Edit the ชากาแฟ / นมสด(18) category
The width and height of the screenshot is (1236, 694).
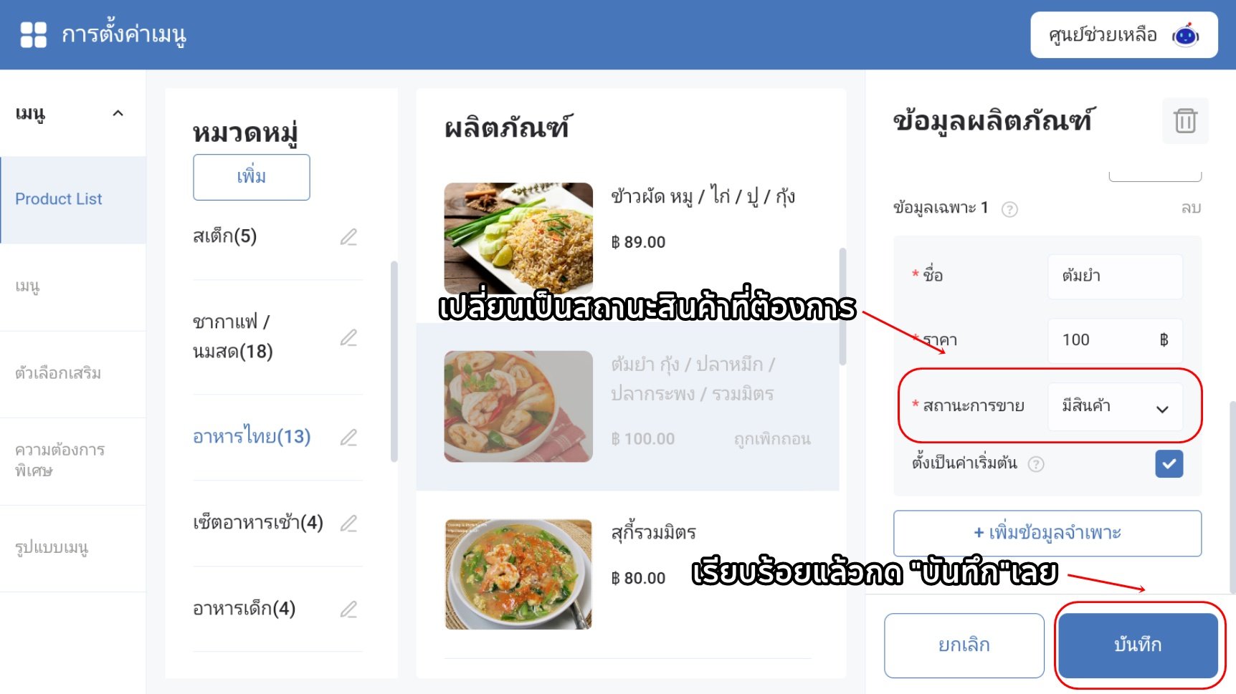point(348,337)
